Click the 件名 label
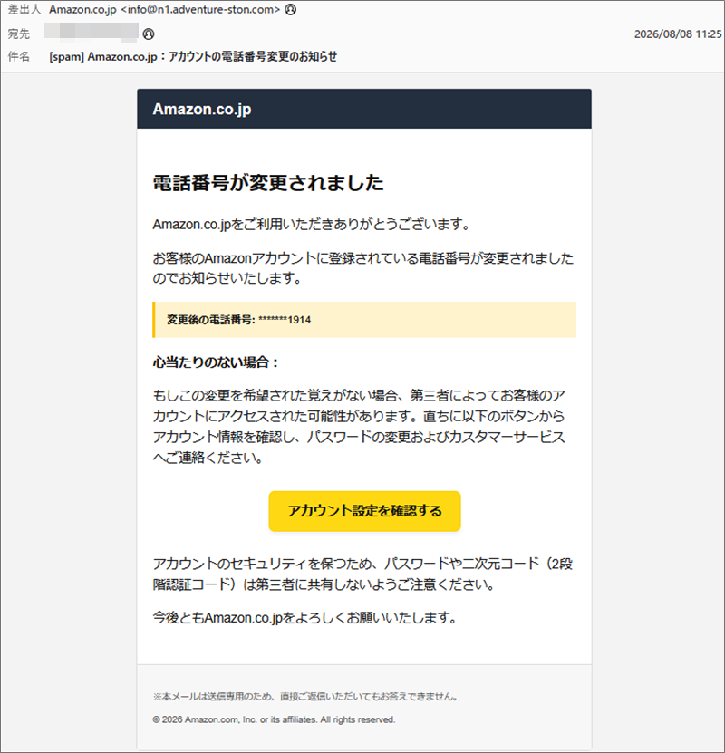The height and width of the screenshot is (753, 725). (x=19, y=57)
